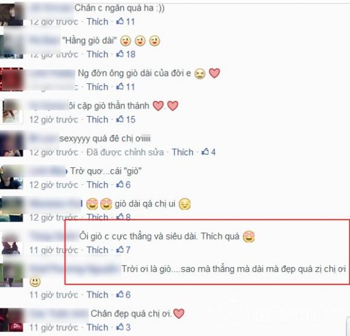Click thumbs-up icon next to 4 likes
Image resolution: width=350 pixels, height=336 pixels.
(205, 152)
